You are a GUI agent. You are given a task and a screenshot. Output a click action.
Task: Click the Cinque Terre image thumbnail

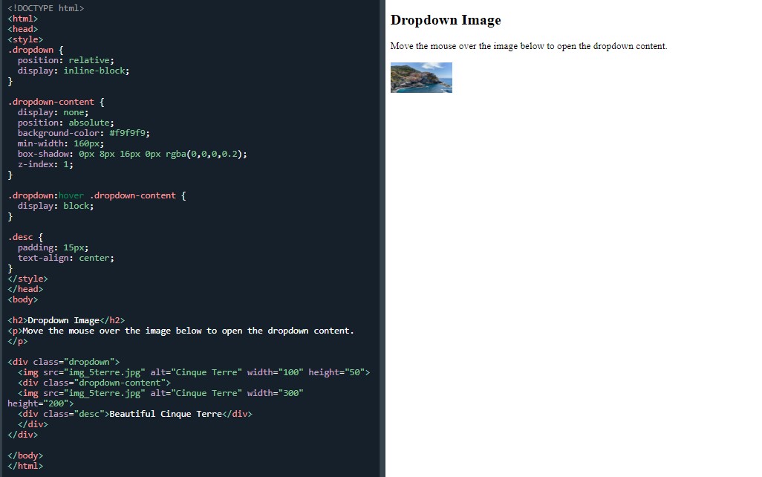coord(421,77)
